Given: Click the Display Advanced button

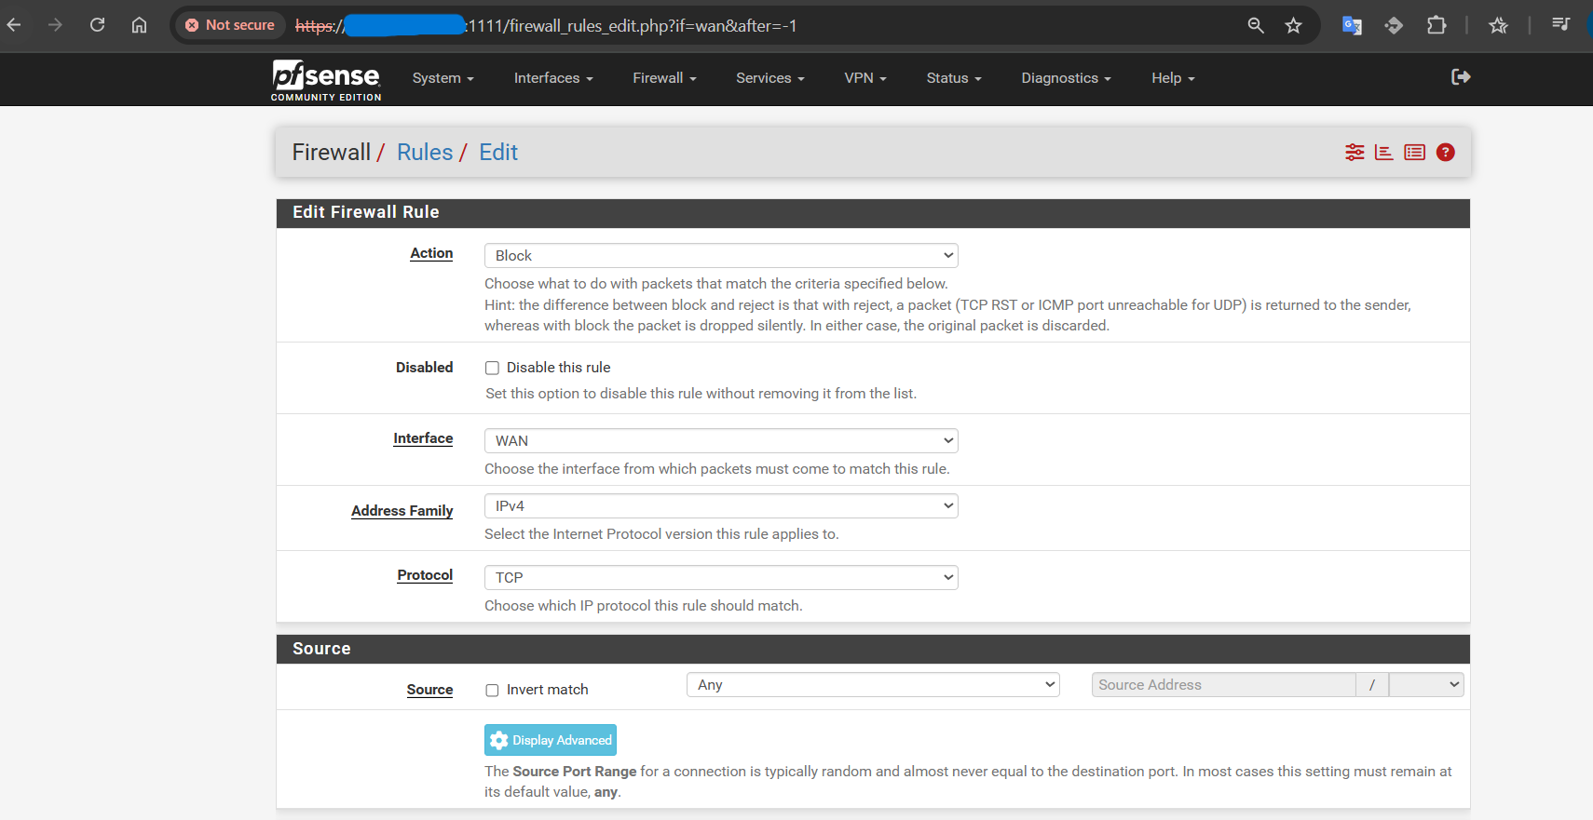Looking at the screenshot, I should (551, 740).
